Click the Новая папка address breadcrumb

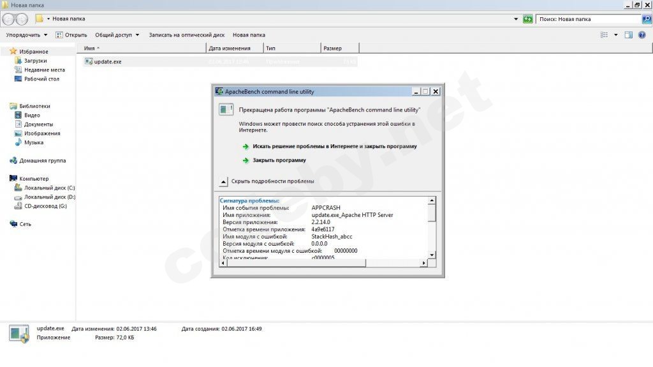69,19
